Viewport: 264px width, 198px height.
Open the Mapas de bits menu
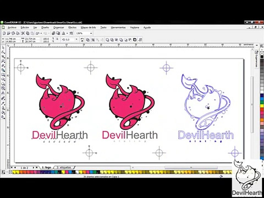coord(88,28)
